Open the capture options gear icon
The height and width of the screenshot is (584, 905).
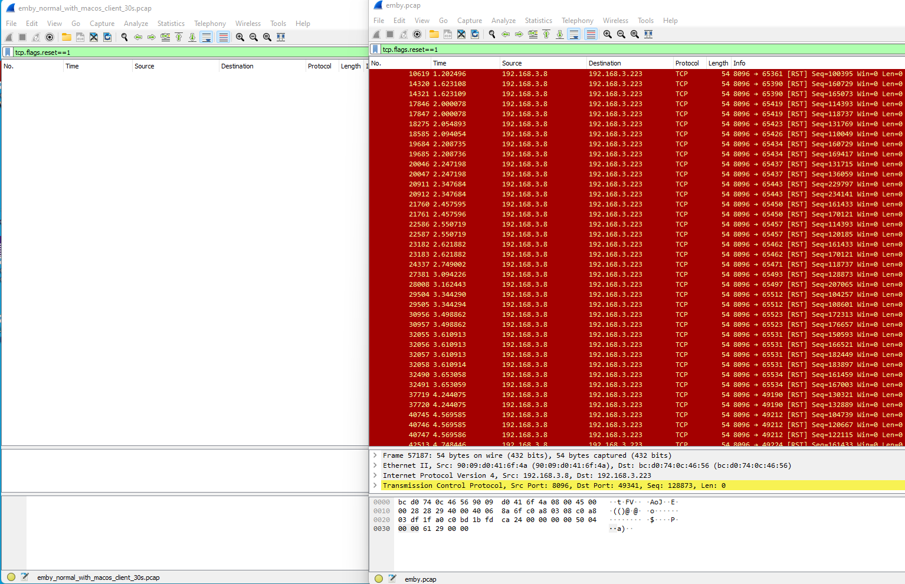click(417, 34)
